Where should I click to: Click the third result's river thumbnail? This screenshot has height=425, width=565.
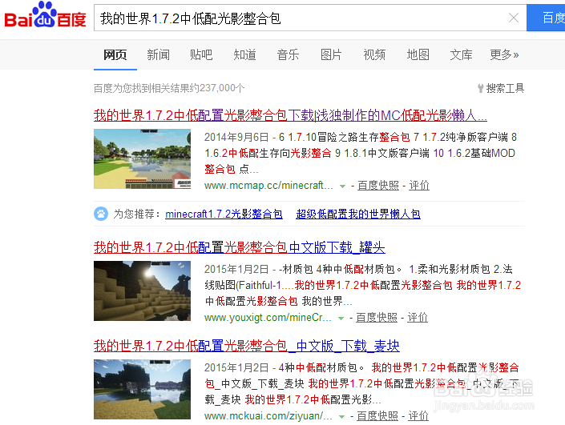(142, 389)
